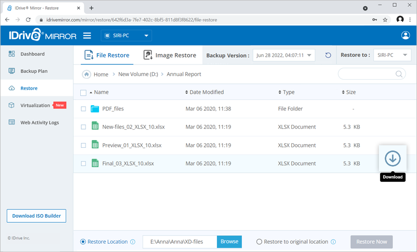417x252 pixels.
Task: Click the browser back arrow
Action: 7,20
